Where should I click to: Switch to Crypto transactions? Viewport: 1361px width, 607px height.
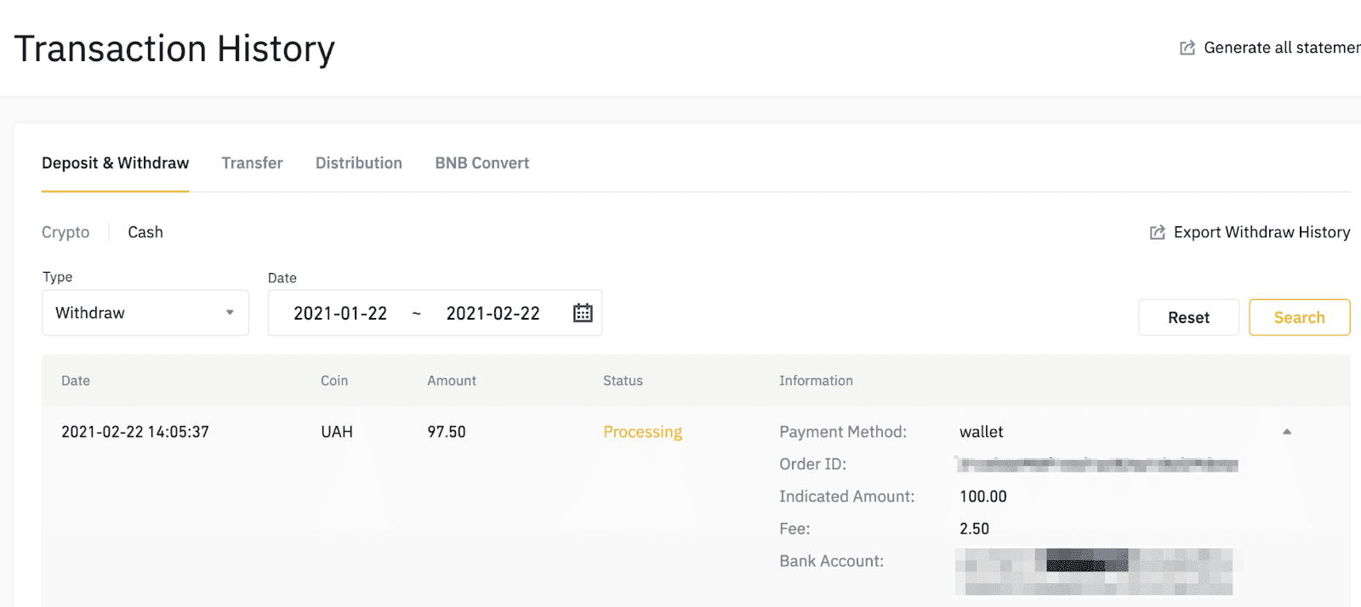click(x=65, y=232)
